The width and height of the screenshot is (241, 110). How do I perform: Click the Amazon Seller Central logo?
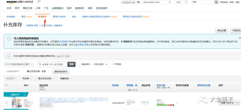(x=20, y=2)
